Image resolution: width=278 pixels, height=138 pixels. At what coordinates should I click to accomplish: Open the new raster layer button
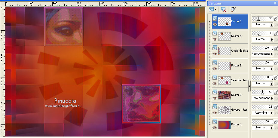click(x=211, y=9)
